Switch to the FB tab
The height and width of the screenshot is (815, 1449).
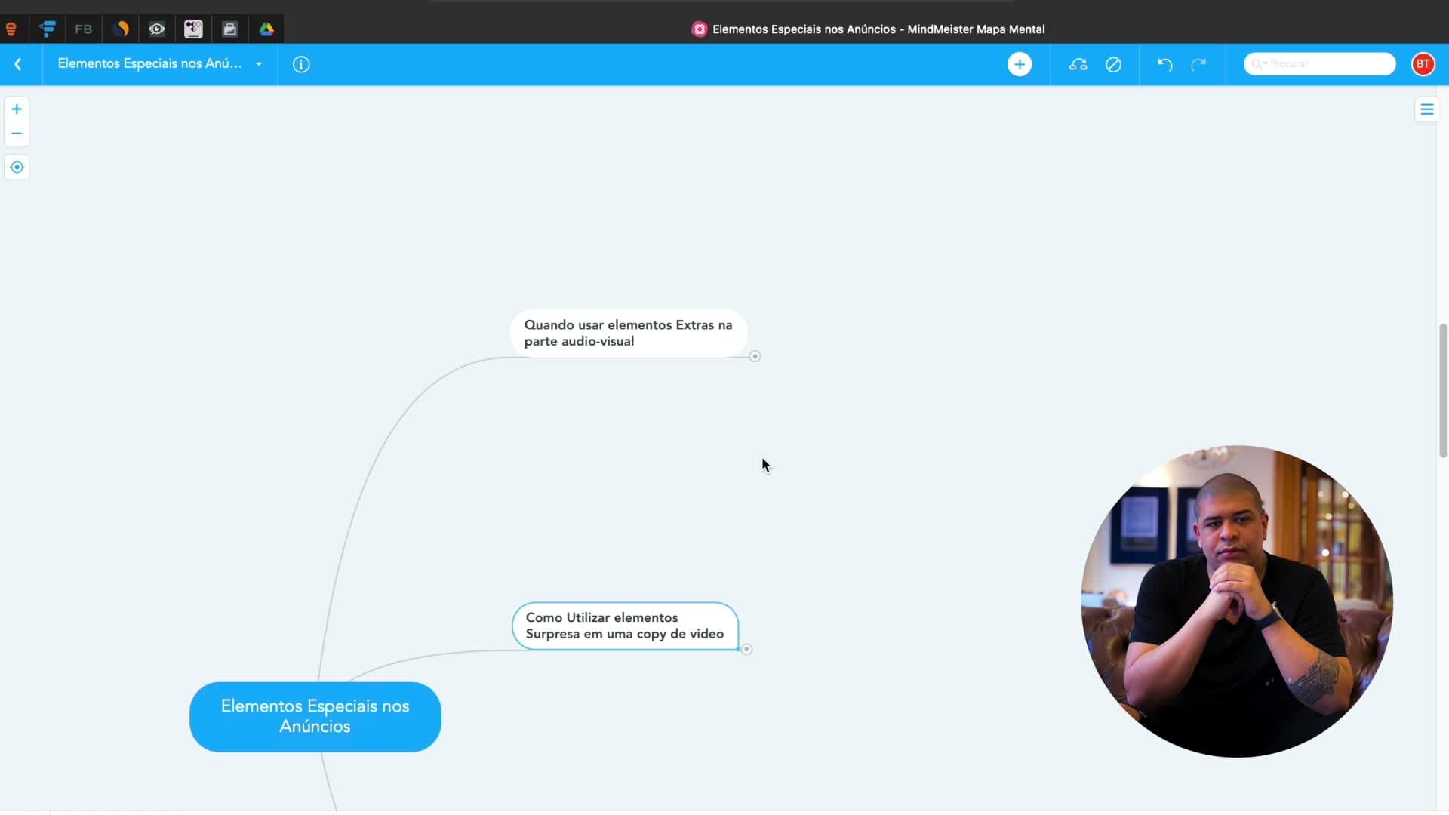[x=84, y=29]
